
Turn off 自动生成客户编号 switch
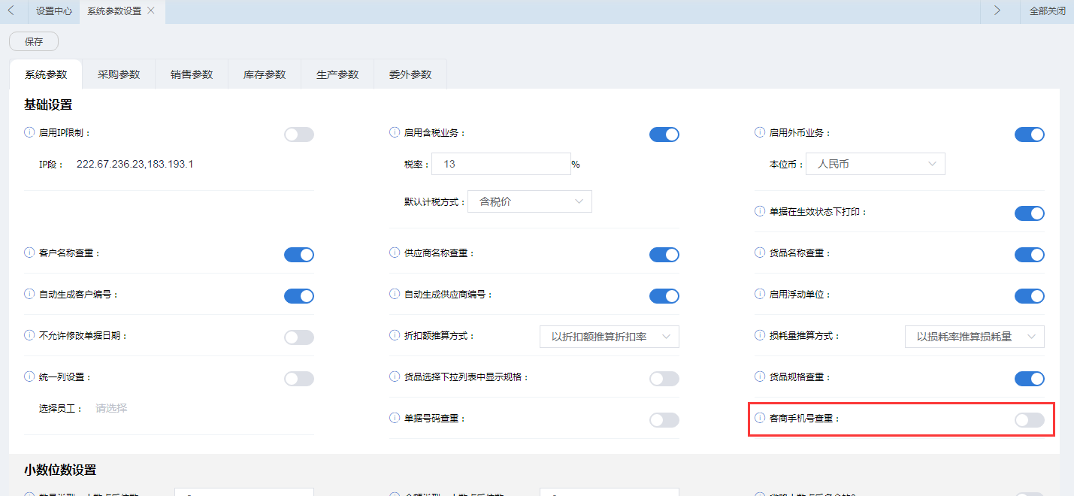click(x=299, y=296)
